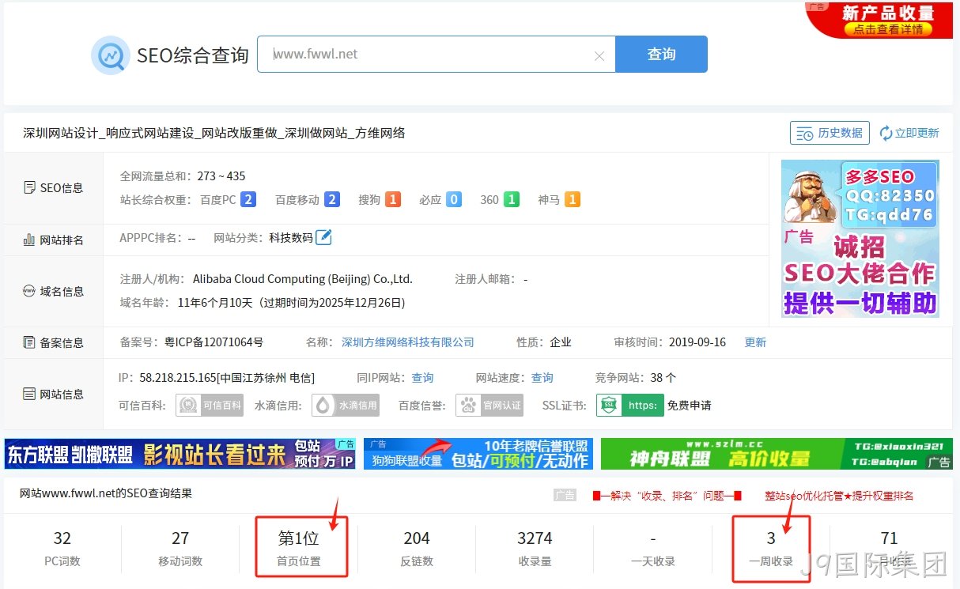Click 免费申请 SSL certificate link
This screenshot has height=589, width=960.
tap(689, 406)
